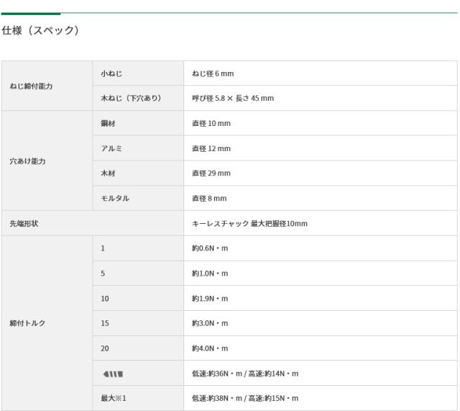This screenshot has height=411, width=460.
Task: Select torque setting cell 10
Action: (x=138, y=298)
